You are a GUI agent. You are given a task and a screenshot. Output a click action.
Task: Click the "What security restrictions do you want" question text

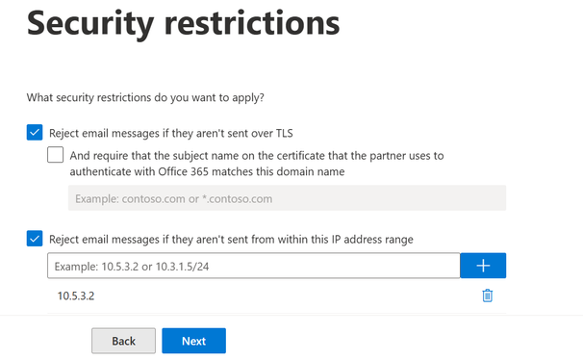pos(145,97)
